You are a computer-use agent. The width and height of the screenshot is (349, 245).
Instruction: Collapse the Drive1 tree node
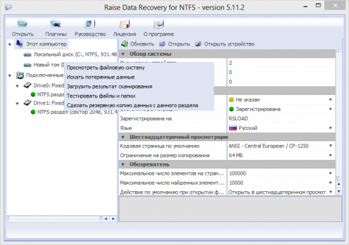tap(17, 104)
